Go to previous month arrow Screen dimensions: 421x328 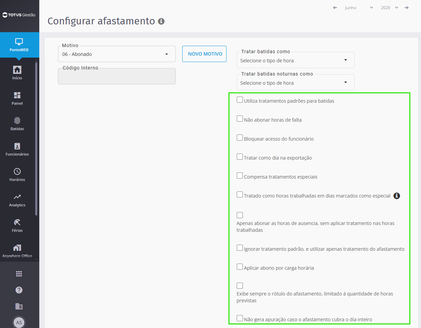335,7
